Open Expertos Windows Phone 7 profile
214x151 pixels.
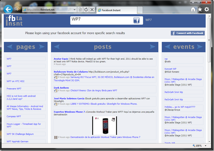69,112
